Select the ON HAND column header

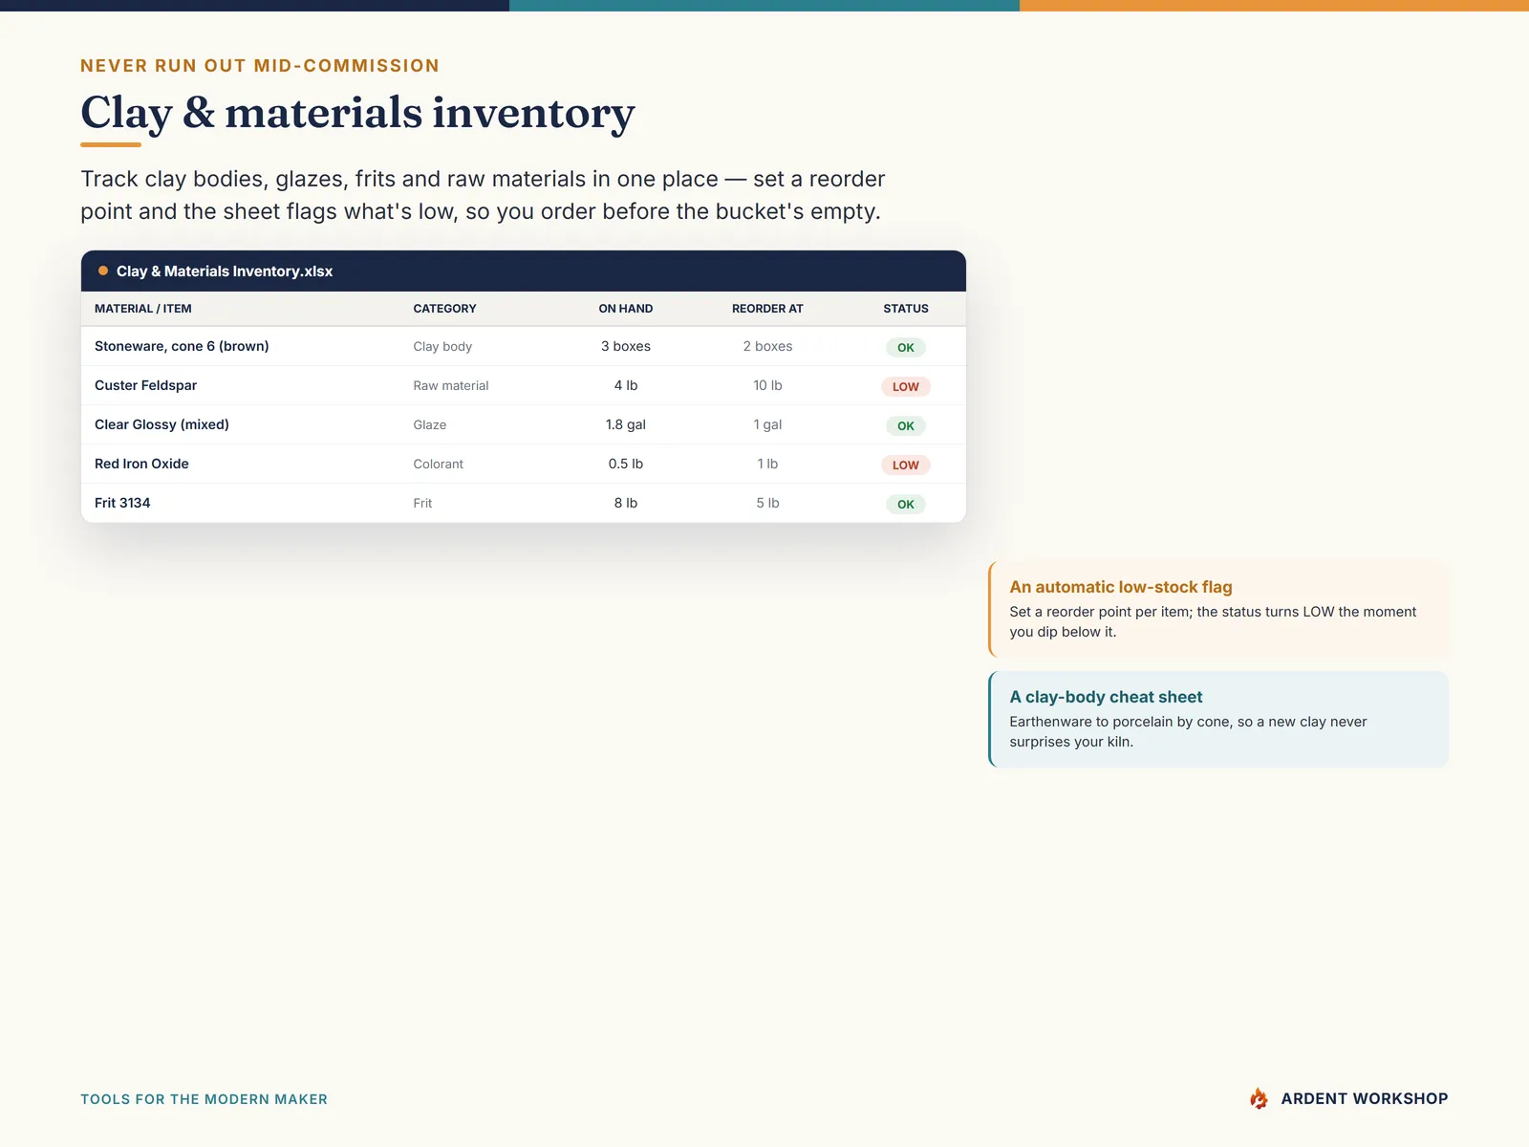626,309
